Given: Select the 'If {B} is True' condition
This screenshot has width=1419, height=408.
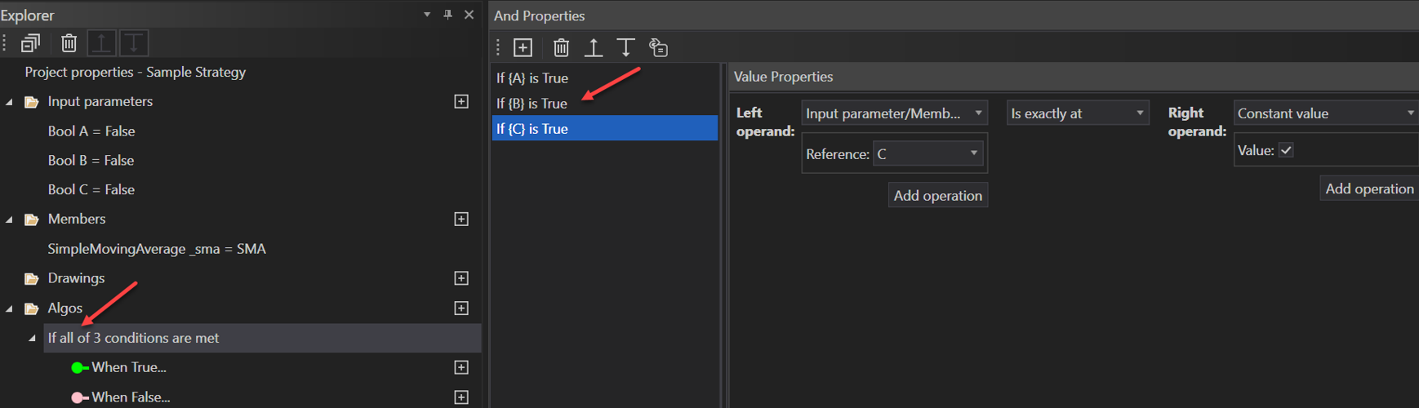Looking at the screenshot, I should pyautogui.click(x=532, y=104).
